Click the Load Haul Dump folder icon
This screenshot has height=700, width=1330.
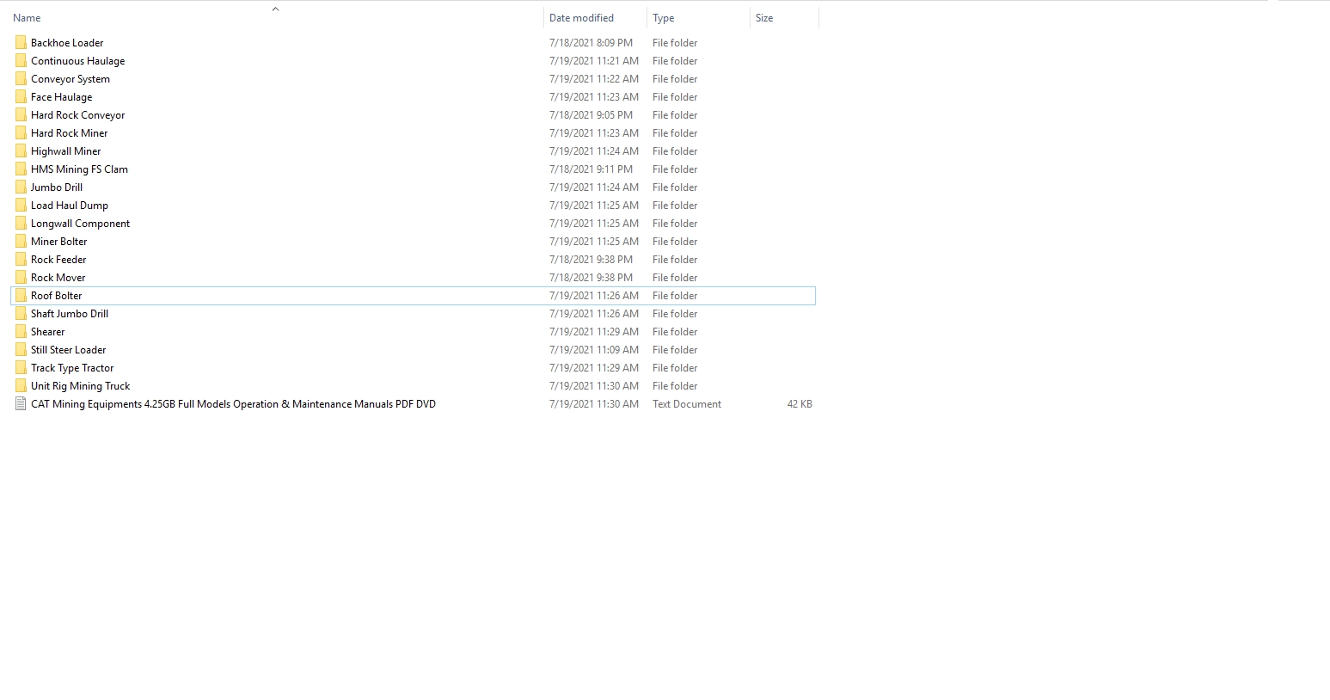21,205
